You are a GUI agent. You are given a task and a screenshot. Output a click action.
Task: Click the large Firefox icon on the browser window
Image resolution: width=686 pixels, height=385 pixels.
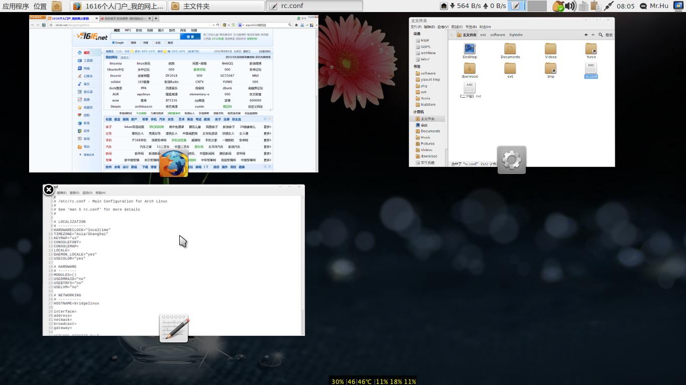174,163
